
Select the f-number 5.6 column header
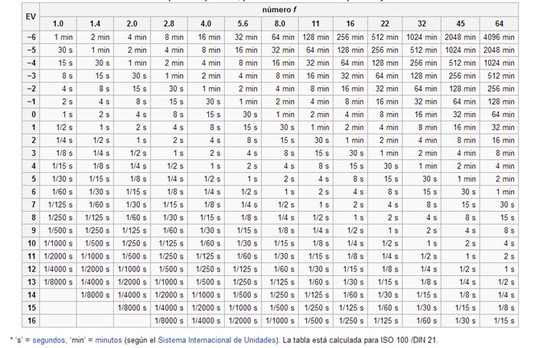(x=243, y=23)
